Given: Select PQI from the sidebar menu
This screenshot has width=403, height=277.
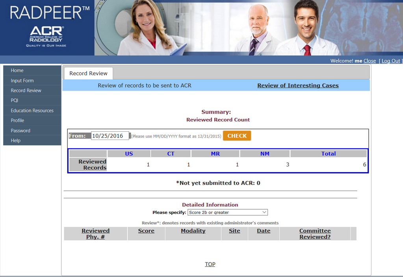Looking at the screenshot, I should (15, 100).
